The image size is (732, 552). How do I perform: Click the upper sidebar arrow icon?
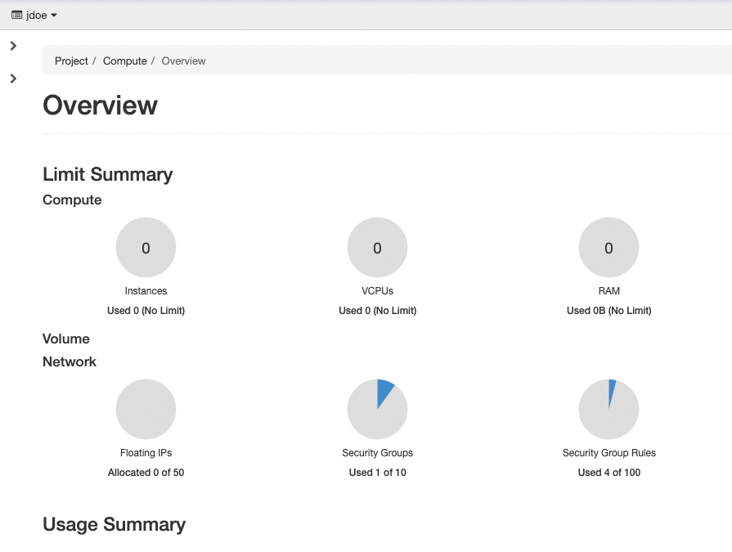12,46
